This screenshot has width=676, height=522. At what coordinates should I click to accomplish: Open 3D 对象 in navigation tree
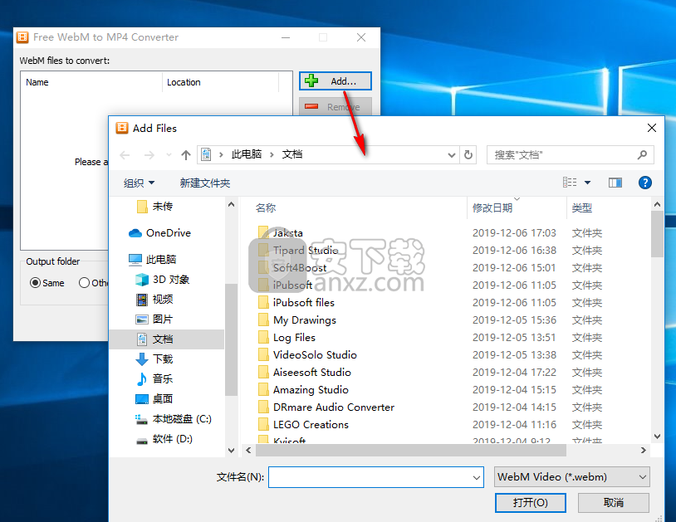tap(163, 280)
